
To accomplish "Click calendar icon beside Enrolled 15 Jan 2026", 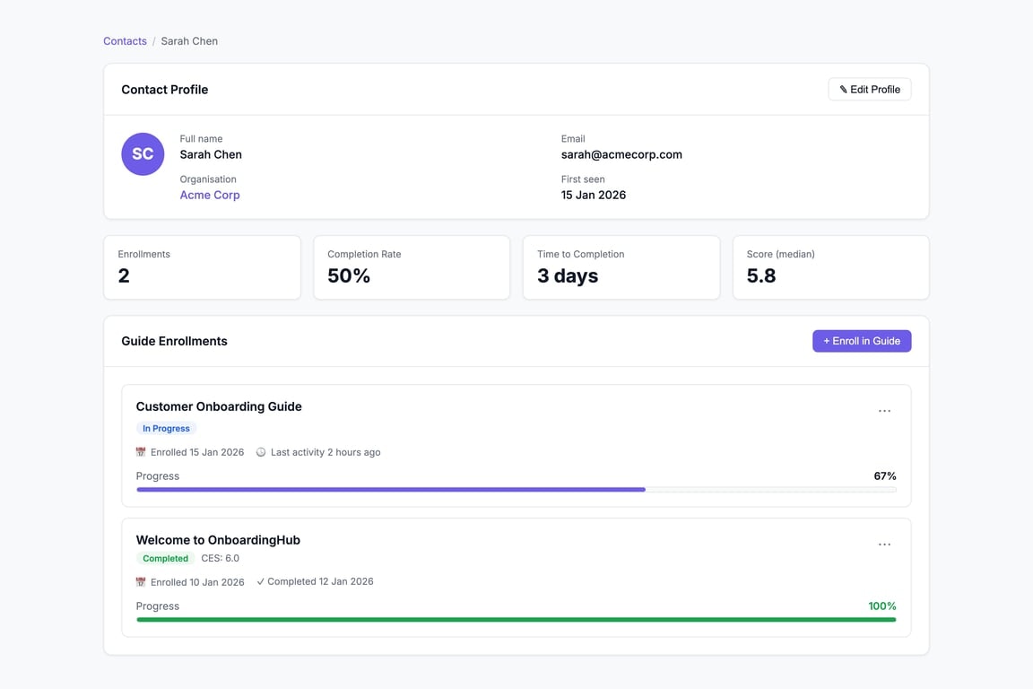I will (141, 452).
